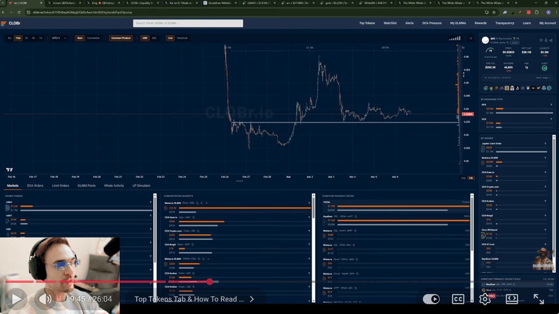Bookmark this page with browser star
This screenshot has height=314, width=559.
[495, 12]
